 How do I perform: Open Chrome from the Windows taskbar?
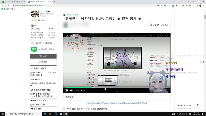(x=66, y=114)
